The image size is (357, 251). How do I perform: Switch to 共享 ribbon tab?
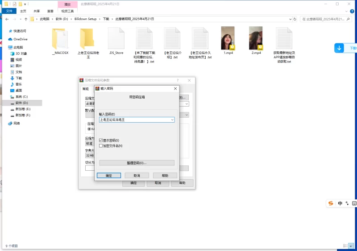coord(37,11)
